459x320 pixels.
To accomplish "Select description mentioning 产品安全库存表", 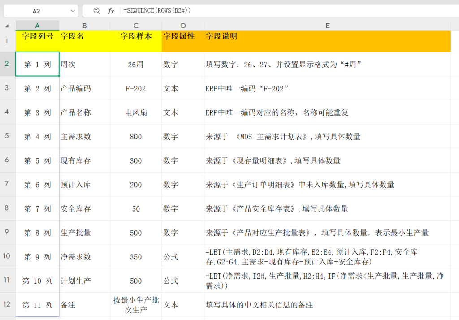I will (x=328, y=208).
